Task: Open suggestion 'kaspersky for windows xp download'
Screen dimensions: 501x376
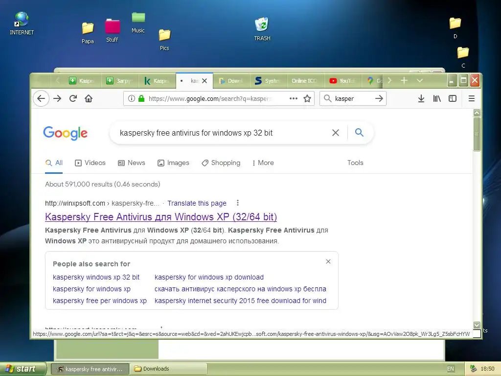Action: (209, 277)
